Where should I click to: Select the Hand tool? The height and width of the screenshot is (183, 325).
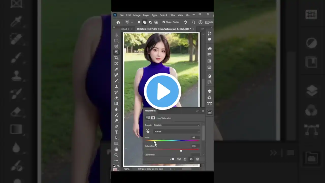[116, 149]
